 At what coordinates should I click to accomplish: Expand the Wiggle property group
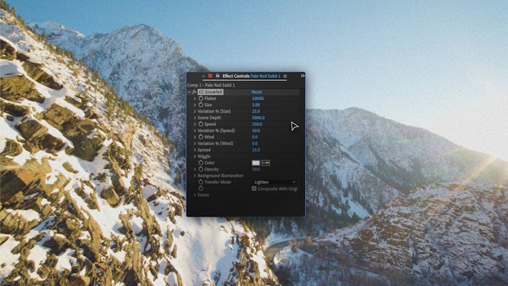195,157
